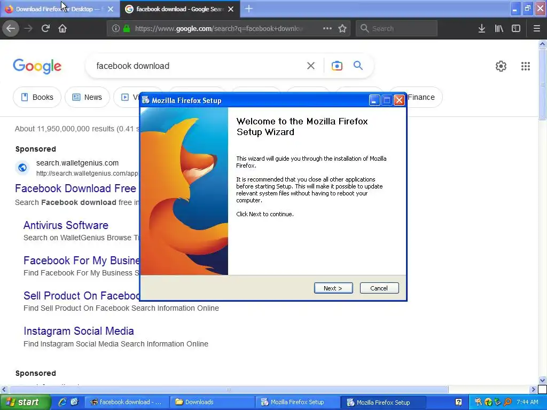Click the green padlock security icon

[127, 29]
